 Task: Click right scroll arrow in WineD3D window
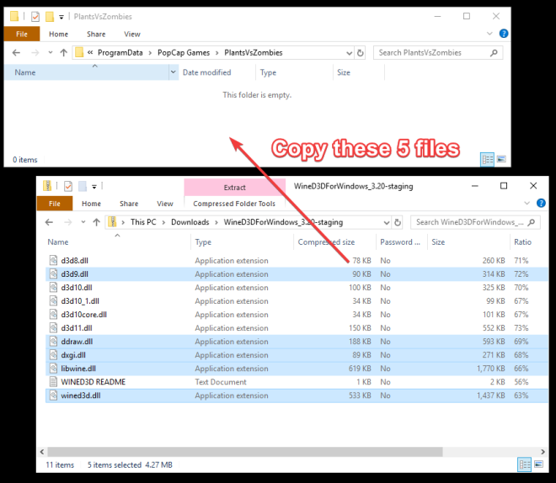point(543,452)
